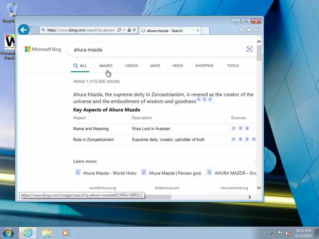Click source 2 in Role in Zoroastrianism row

[x=240, y=139]
